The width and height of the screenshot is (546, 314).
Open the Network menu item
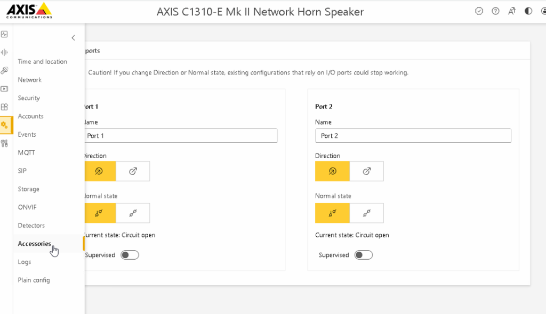click(x=30, y=80)
